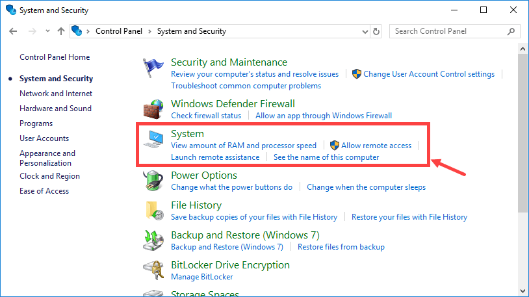529x297 pixels.
Task: Click the refresh button in address bar
Action: point(376,31)
